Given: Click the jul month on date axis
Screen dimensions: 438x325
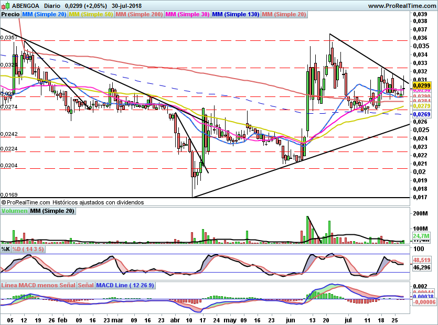Looking at the screenshot, I should [x=348, y=320].
